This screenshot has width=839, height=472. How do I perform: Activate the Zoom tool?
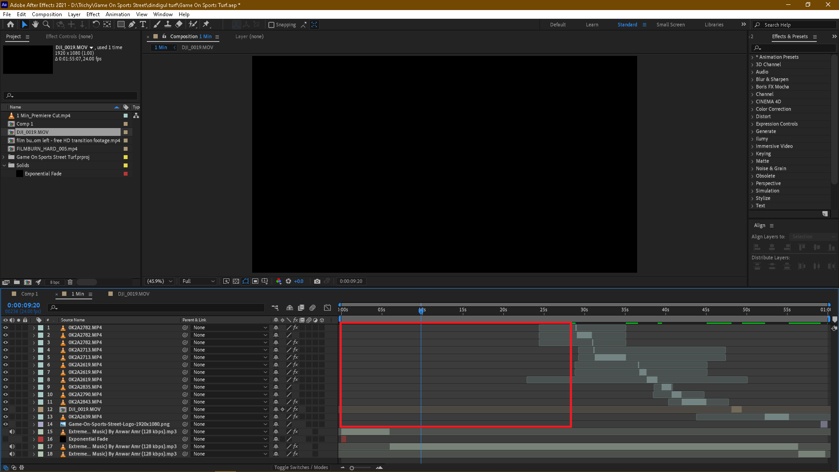click(x=46, y=24)
